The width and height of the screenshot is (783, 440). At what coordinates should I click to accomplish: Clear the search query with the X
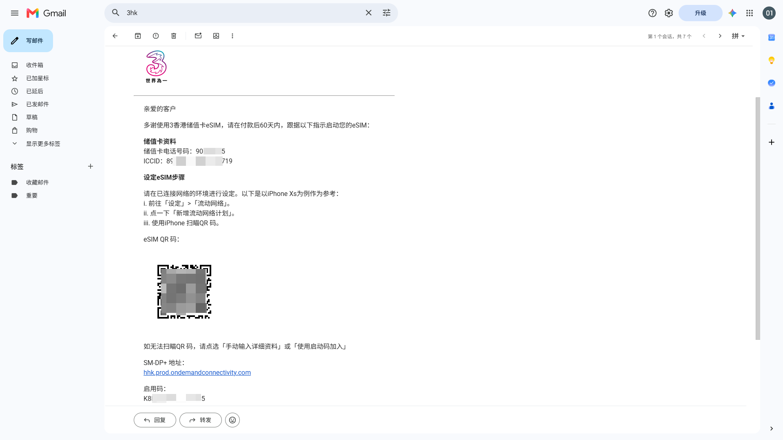(369, 13)
